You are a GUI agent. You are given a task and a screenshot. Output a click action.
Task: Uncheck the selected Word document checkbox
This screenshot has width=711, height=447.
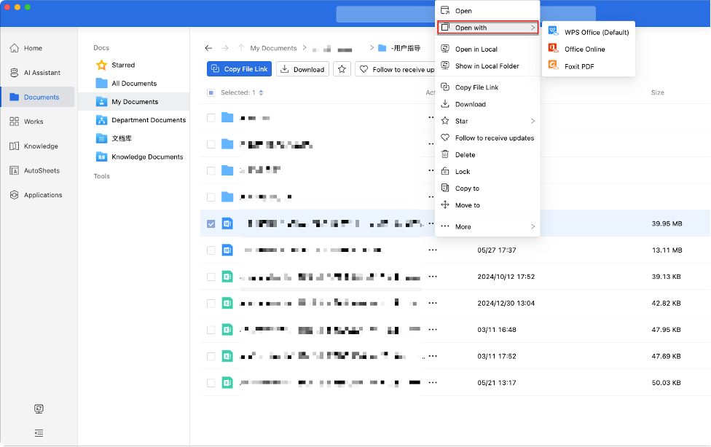(211, 224)
